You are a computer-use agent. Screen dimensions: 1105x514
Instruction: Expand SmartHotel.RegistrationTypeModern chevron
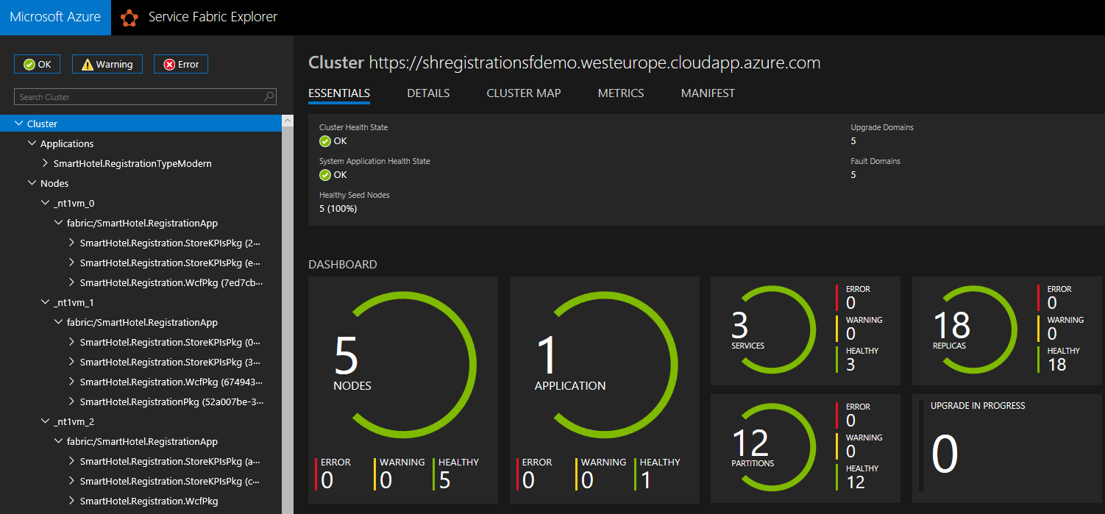coord(45,163)
